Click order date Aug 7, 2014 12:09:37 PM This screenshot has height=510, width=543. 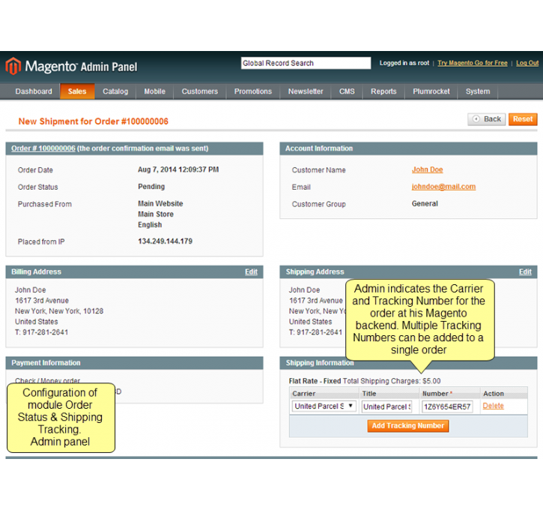pyautogui.click(x=178, y=169)
